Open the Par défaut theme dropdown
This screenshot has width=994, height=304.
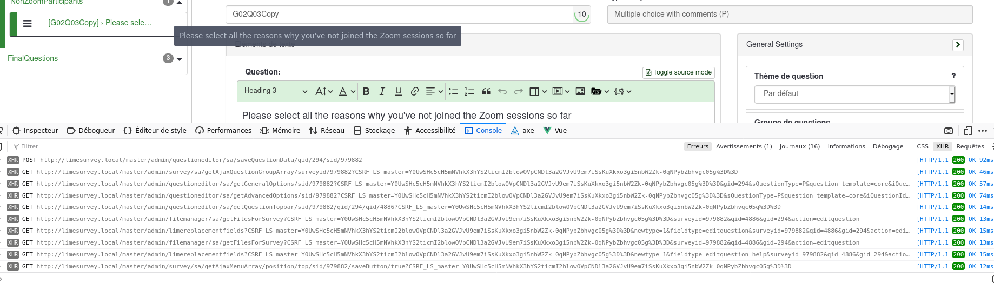[x=854, y=94]
